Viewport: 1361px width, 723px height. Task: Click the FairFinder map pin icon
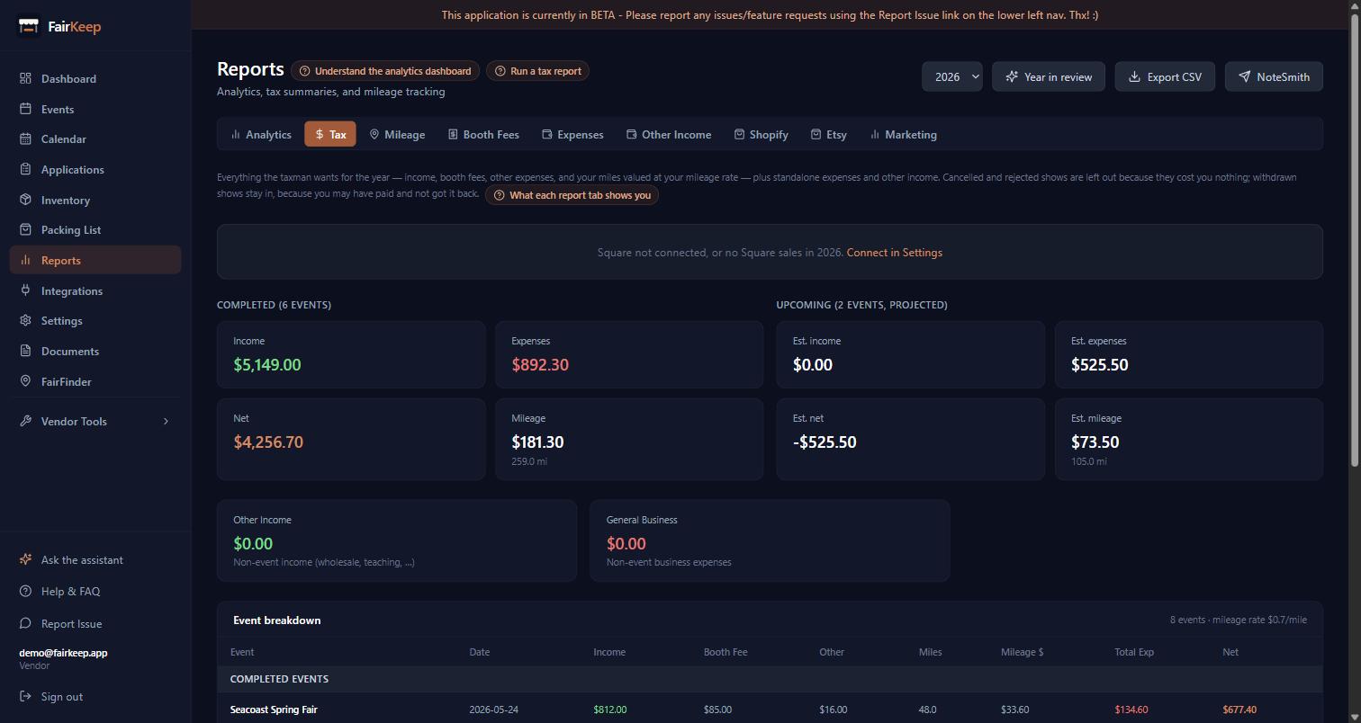[25, 381]
